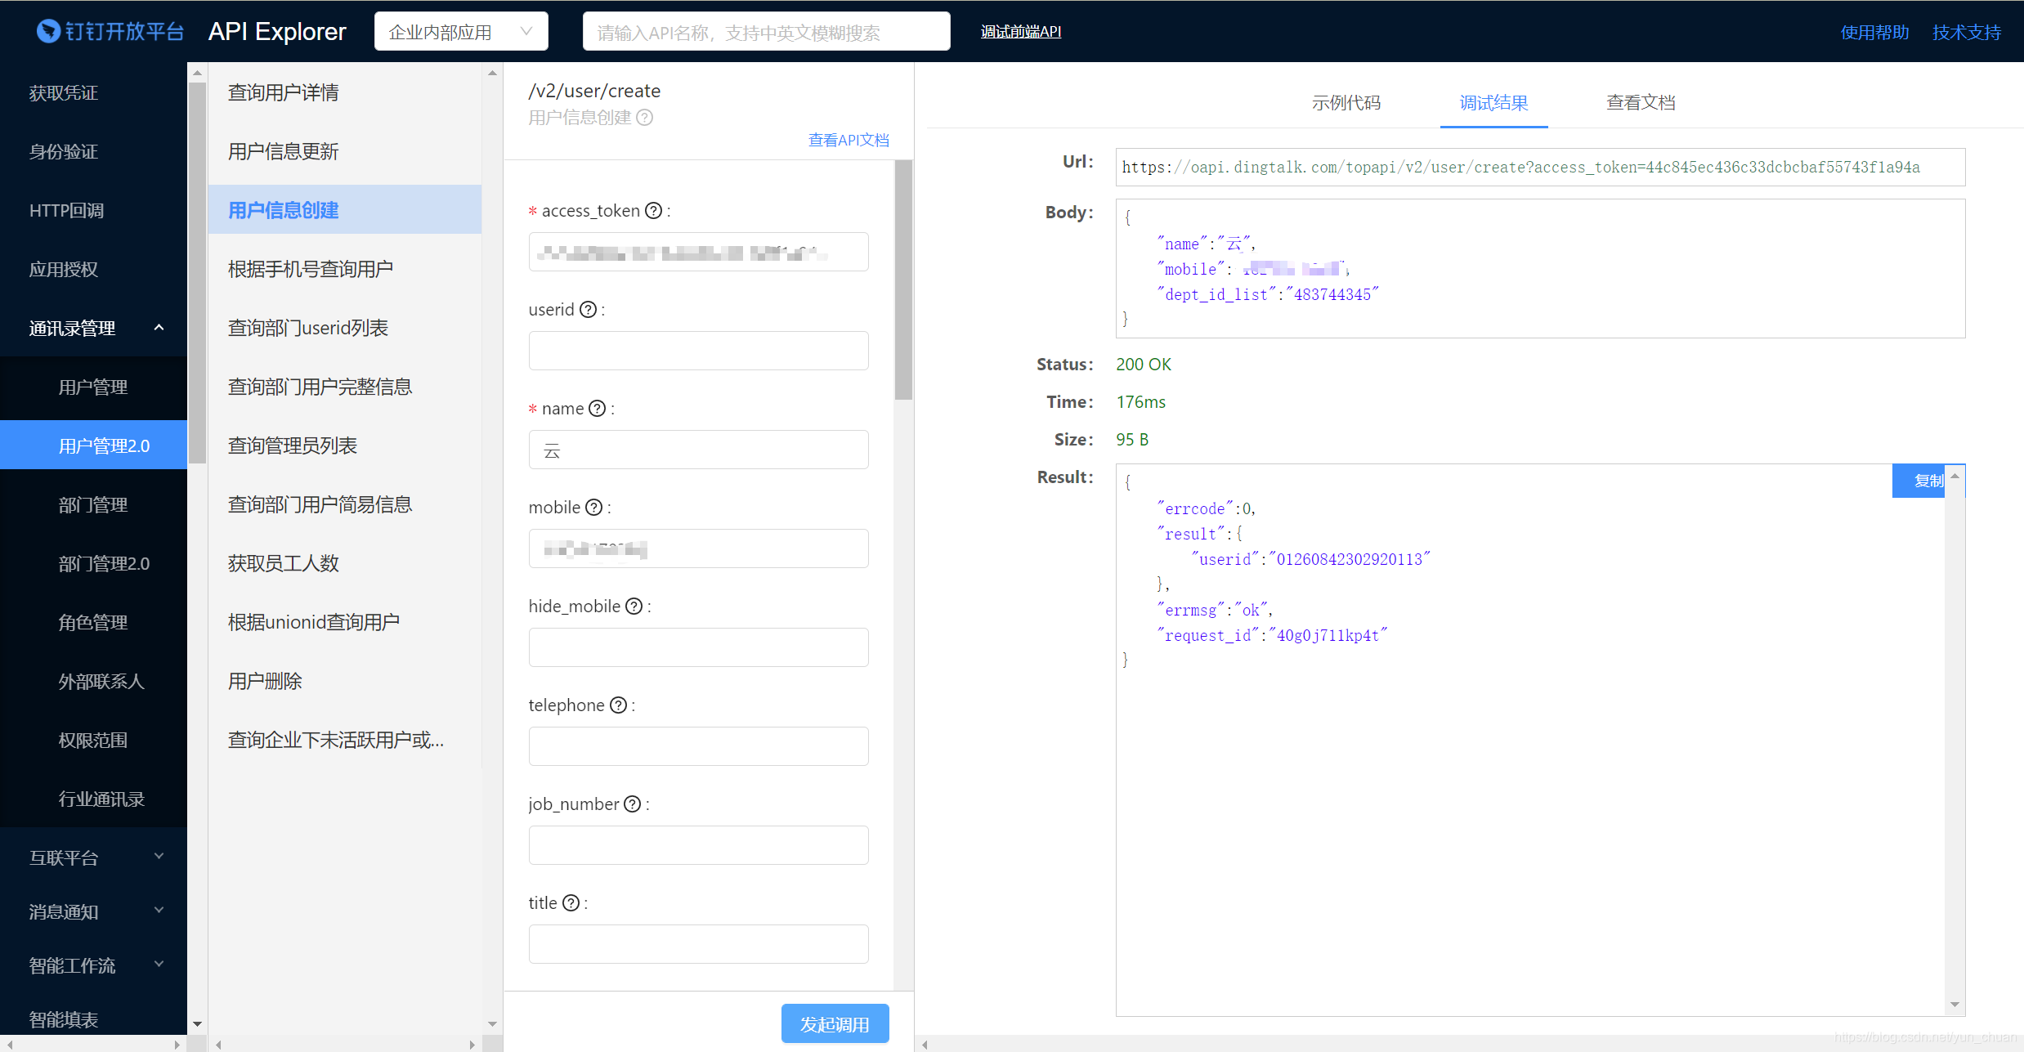2024x1052 pixels.
Task: Select 角色管理 submenu item
Action: tap(93, 622)
